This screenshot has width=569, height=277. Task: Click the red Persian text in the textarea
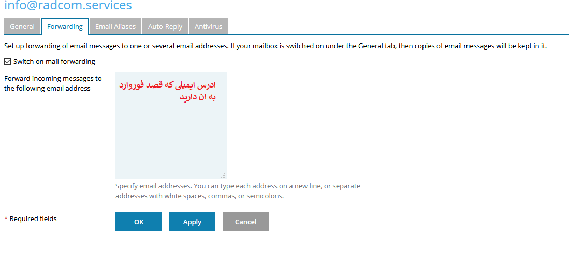click(x=171, y=91)
